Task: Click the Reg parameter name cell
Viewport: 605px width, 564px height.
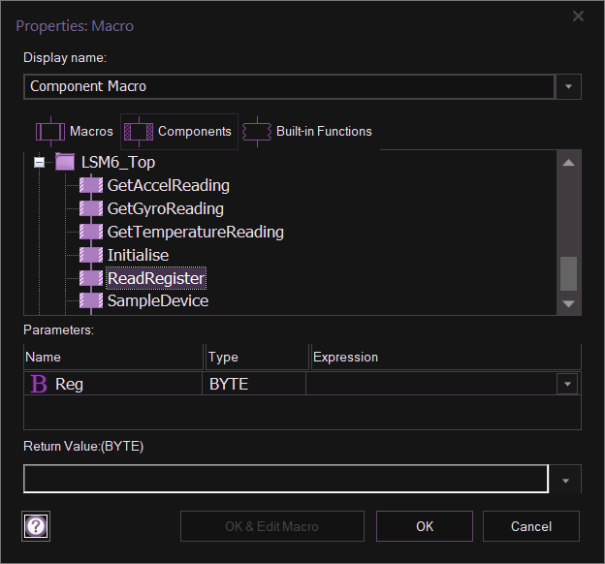Action: (x=112, y=384)
